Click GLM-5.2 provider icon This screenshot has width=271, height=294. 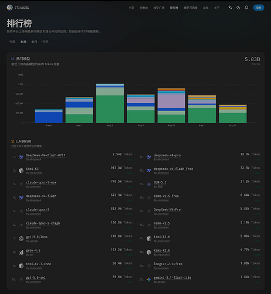pos(149,184)
